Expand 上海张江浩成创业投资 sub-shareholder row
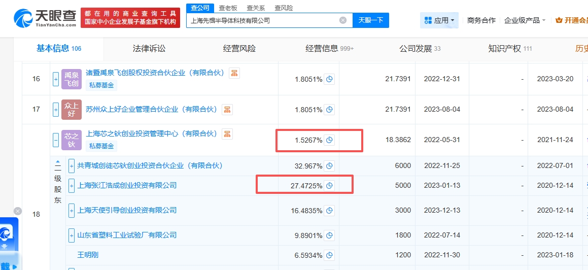This screenshot has height=270, width=588. tap(71, 185)
